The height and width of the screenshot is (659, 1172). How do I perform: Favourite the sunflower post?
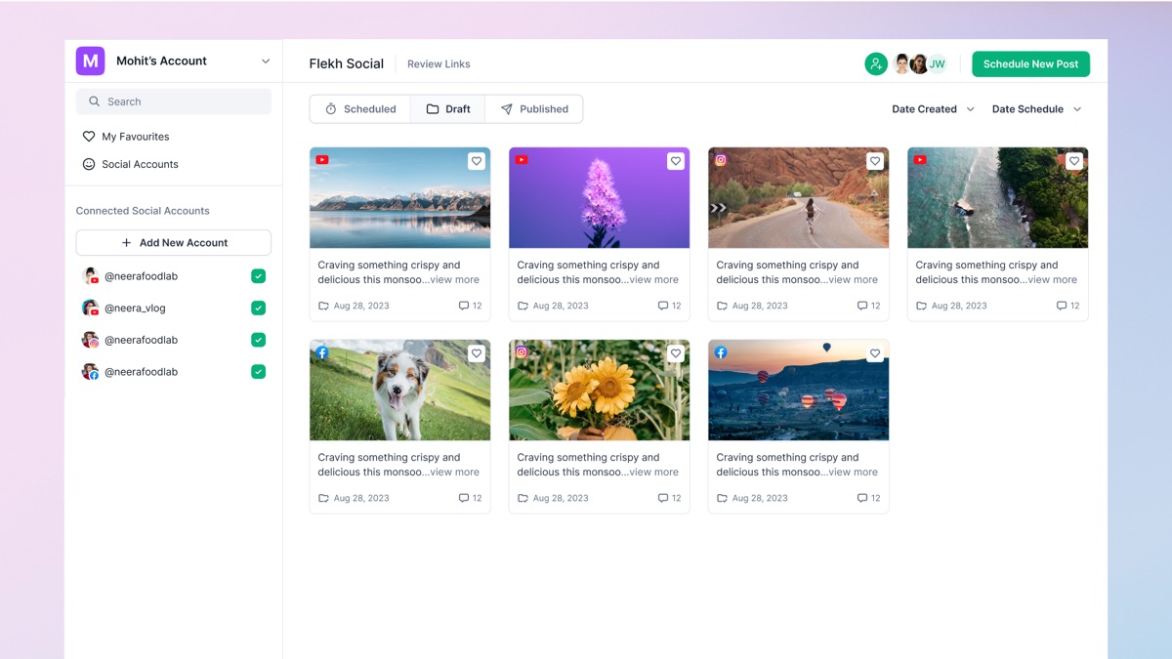click(x=676, y=353)
